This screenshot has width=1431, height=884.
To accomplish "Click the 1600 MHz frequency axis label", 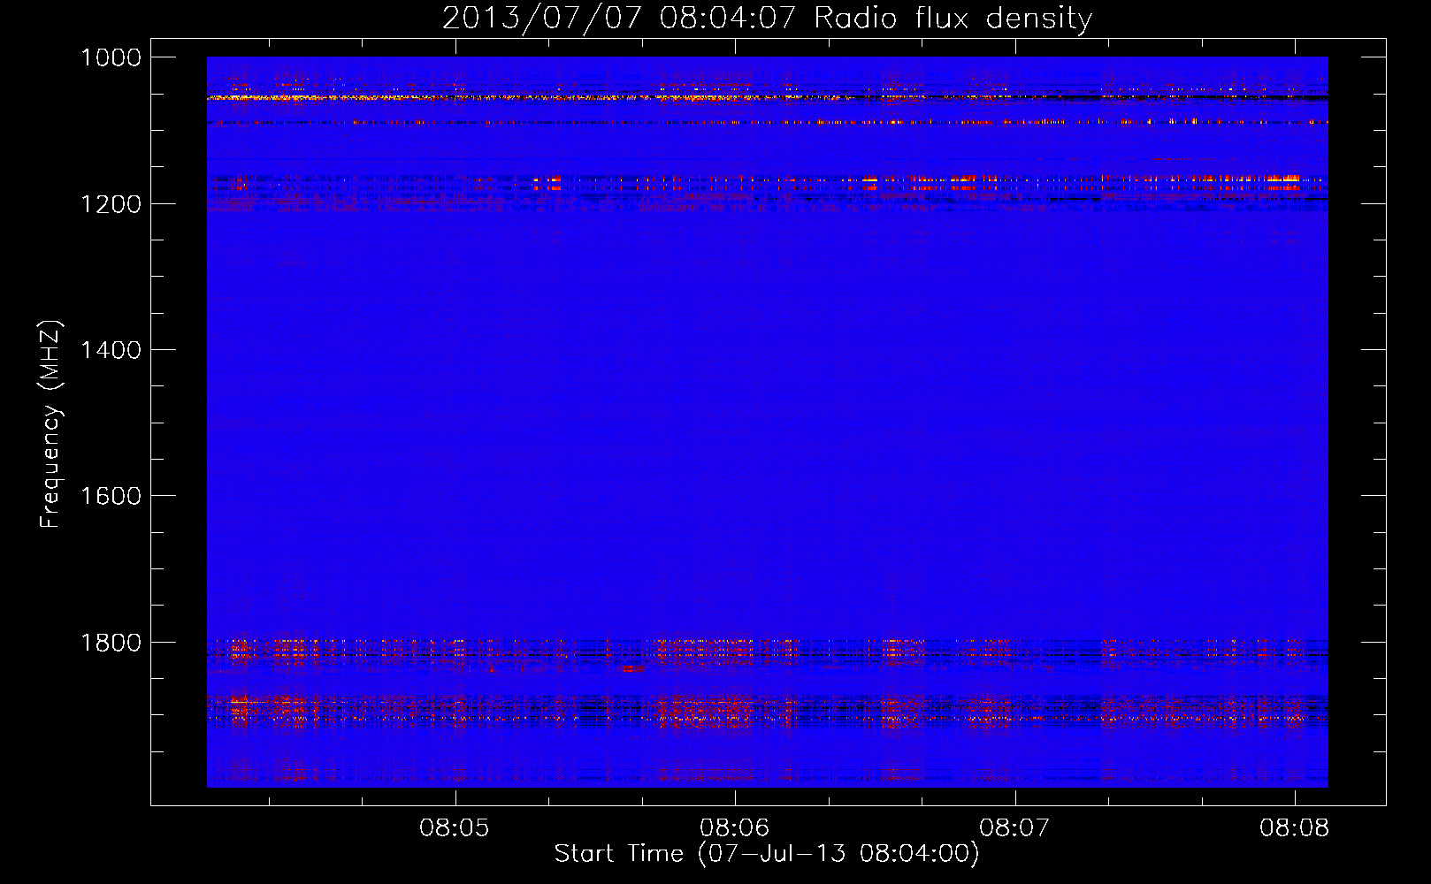I will point(111,496).
